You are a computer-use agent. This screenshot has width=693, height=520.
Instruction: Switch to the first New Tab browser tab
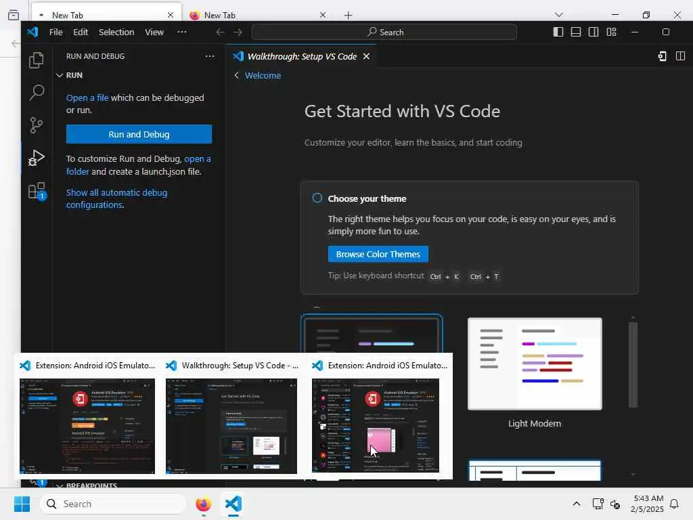[x=106, y=15]
